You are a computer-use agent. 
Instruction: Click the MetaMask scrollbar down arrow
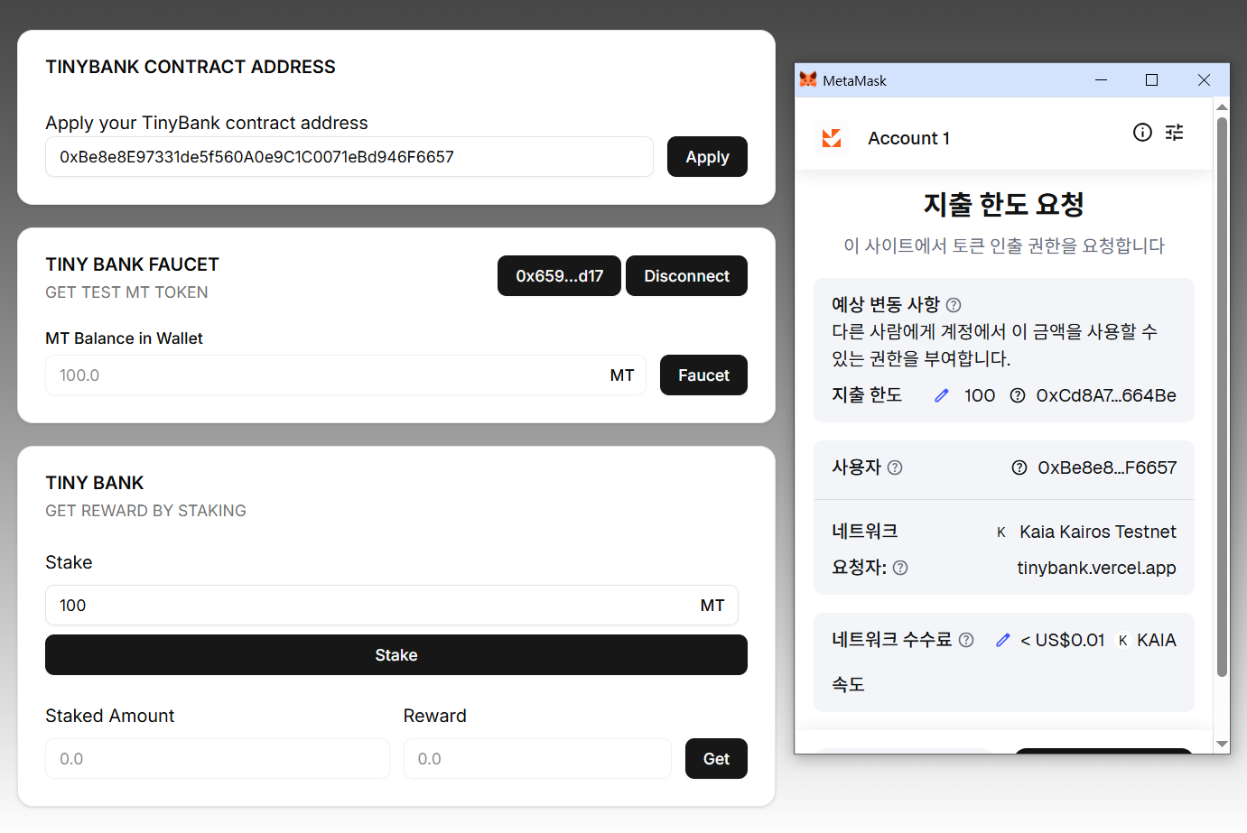tap(1222, 745)
